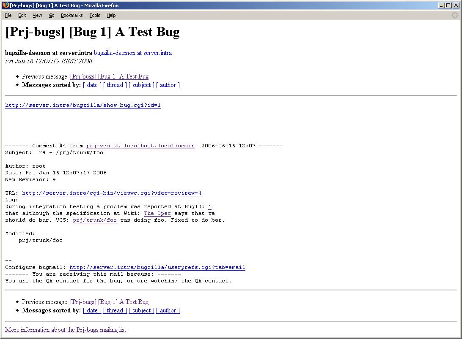462x339 pixels.
Task: Open the show_bug.cgi?id=1 Bugzilla URL
Action: point(83,106)
